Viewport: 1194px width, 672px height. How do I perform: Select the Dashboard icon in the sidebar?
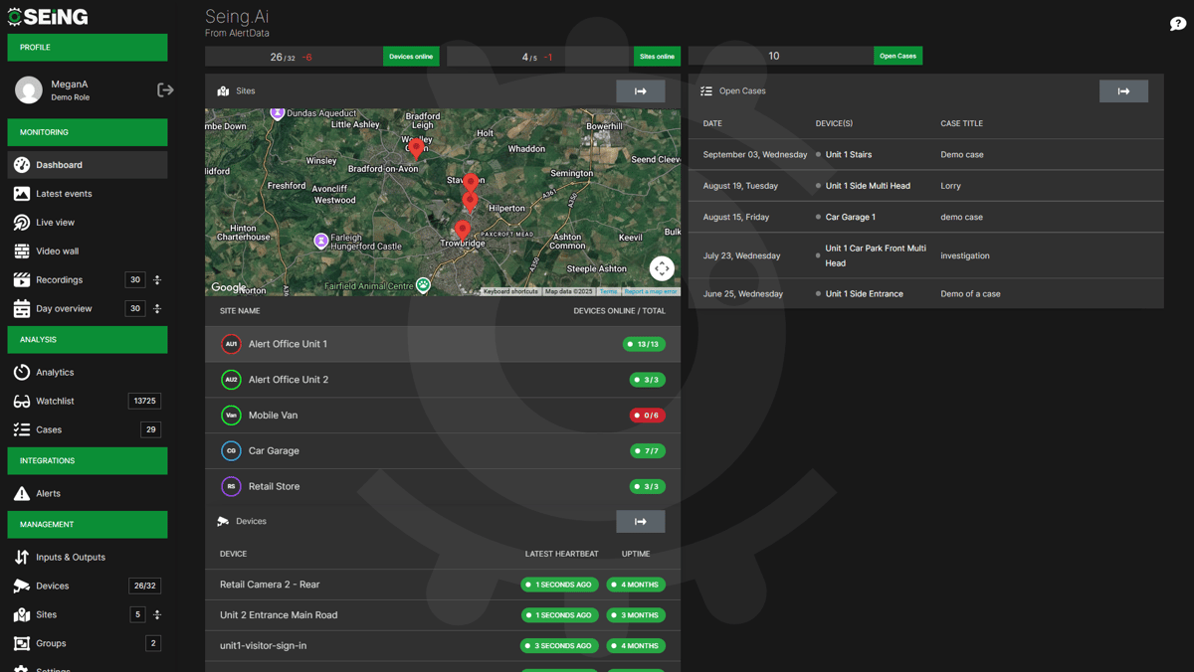[22, 165]
